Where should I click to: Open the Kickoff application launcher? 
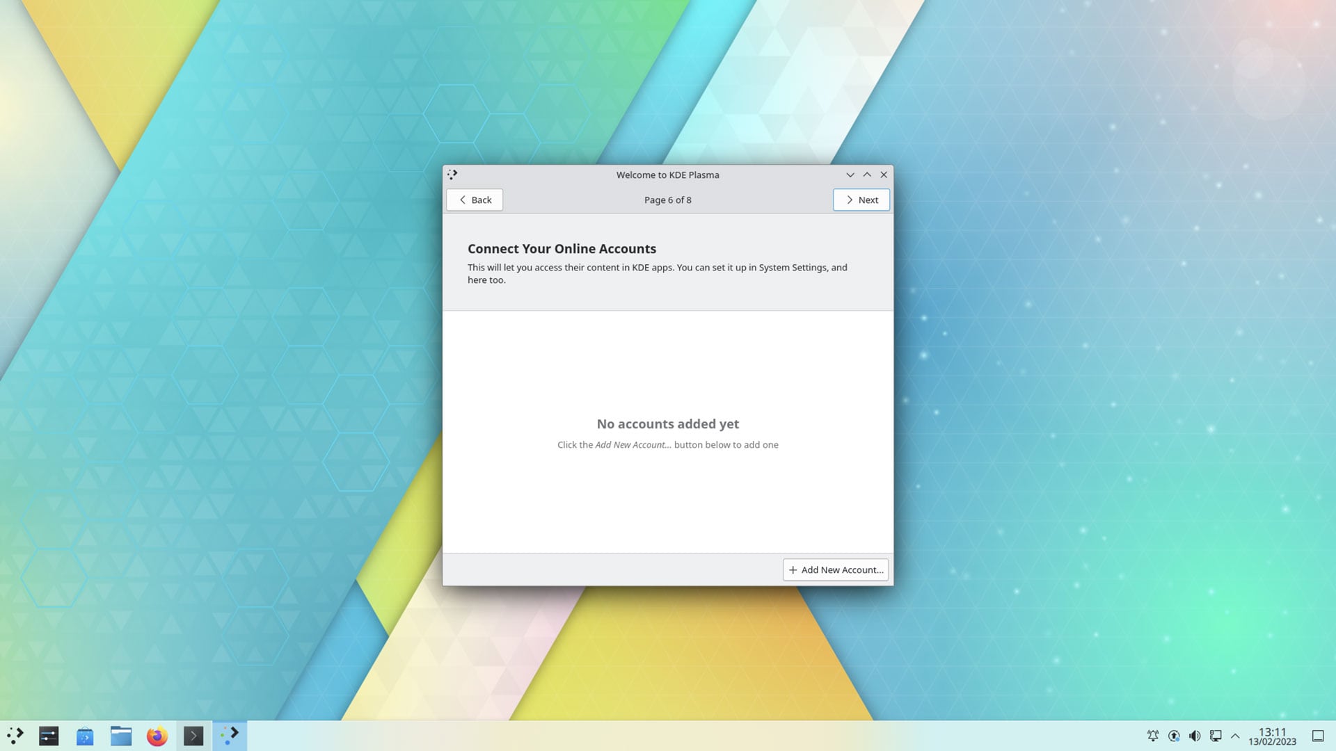click(15, 735)
